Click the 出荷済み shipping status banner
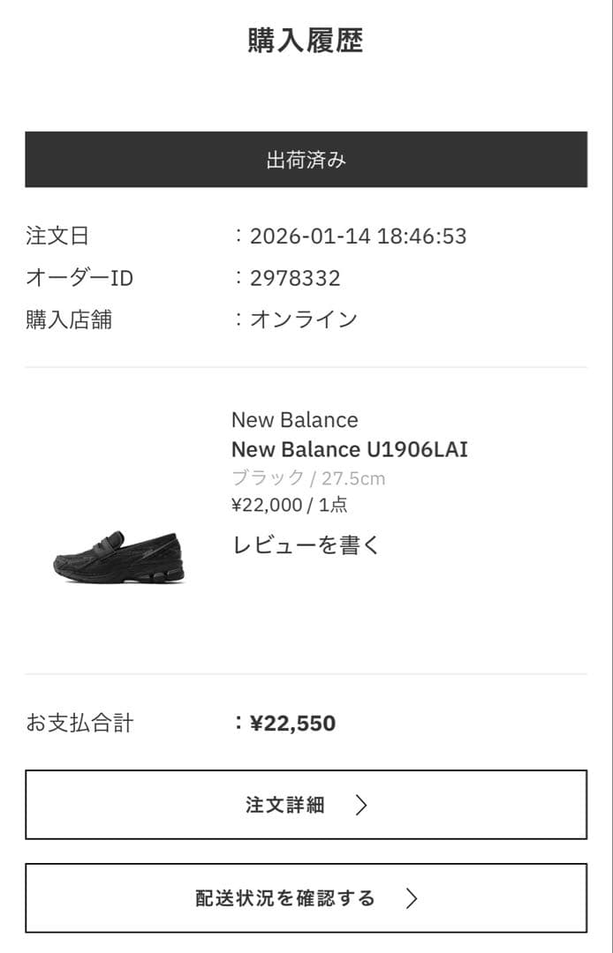 [x=306, y=160]
